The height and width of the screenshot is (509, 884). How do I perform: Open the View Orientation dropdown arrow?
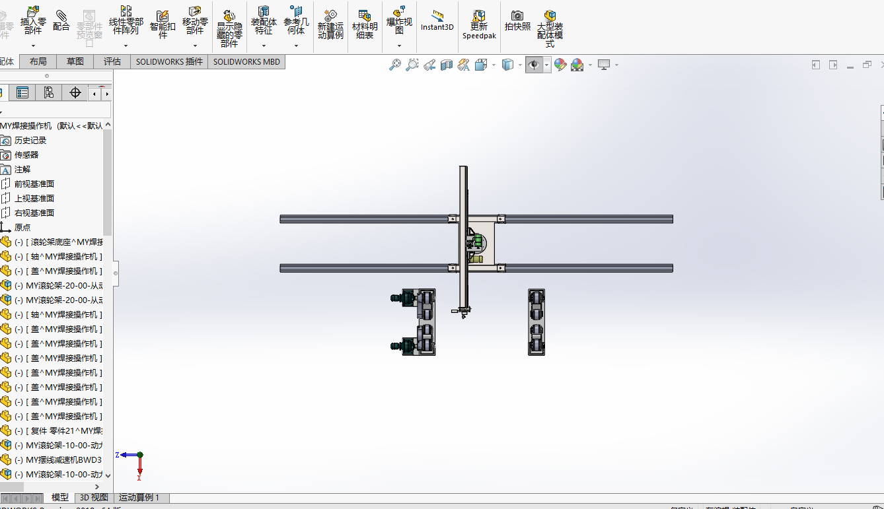[492, 65]
